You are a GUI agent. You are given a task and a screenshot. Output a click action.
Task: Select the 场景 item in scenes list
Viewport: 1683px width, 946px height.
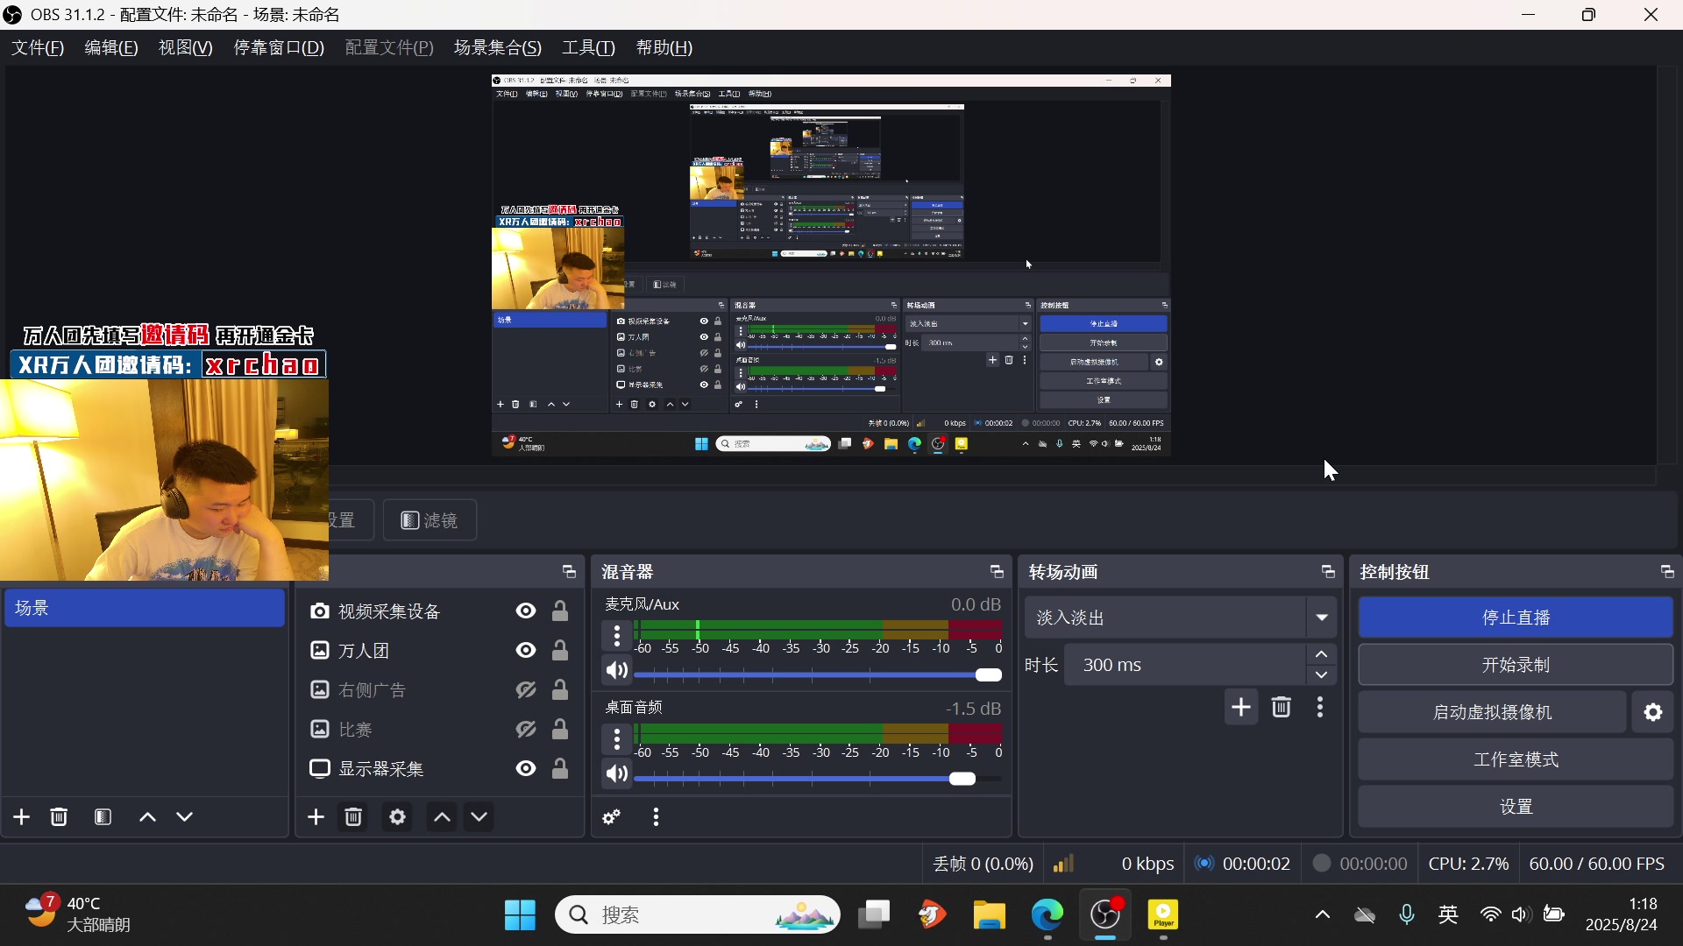(145, 609)
